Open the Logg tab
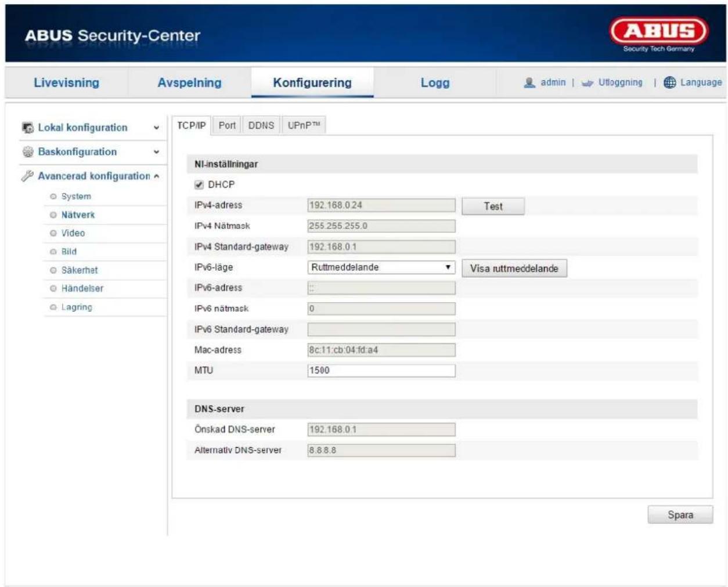728x587 pixels. [x=435, y=82]
